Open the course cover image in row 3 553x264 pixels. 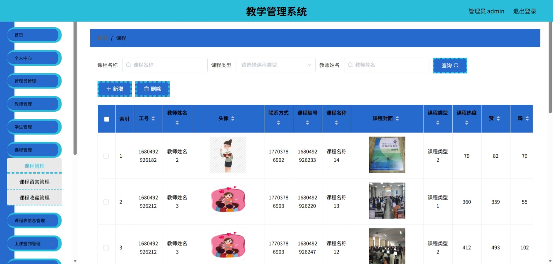click(x=387, y=246)
